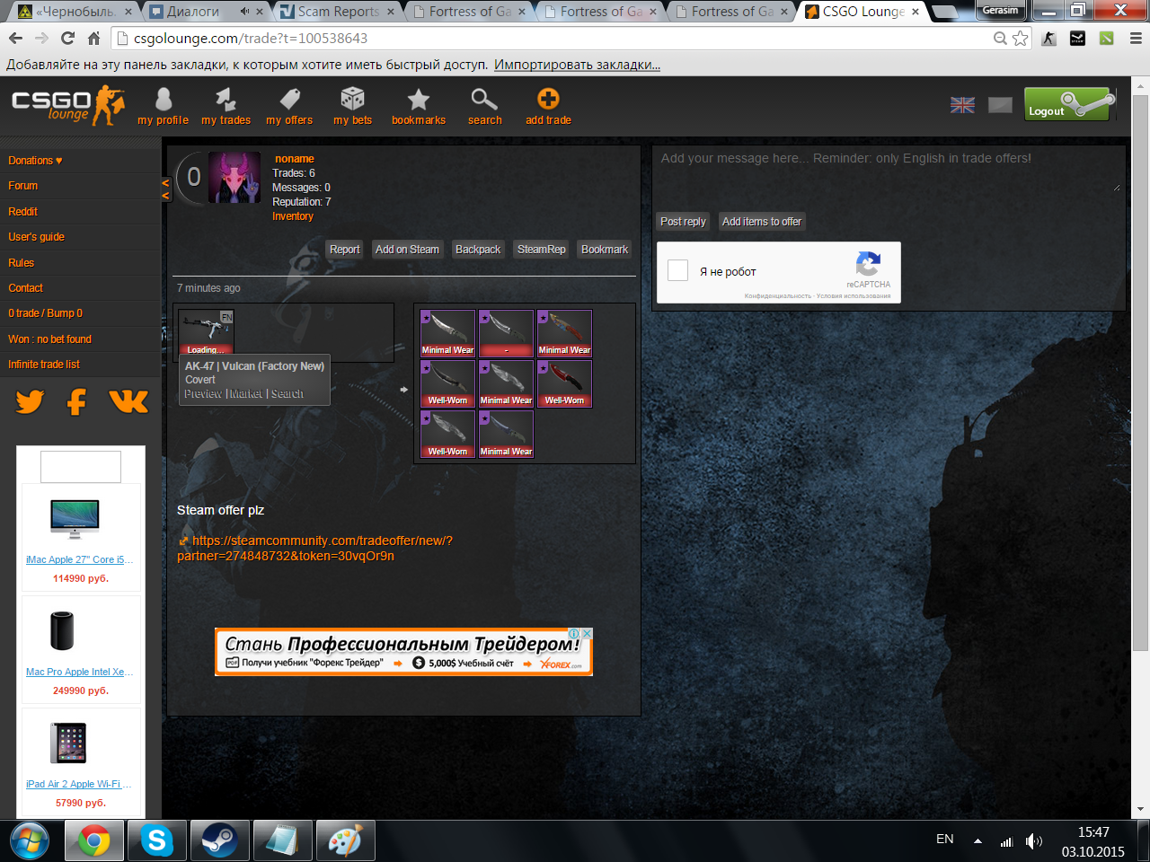Click Add items to offer button

tap(762, 222)
